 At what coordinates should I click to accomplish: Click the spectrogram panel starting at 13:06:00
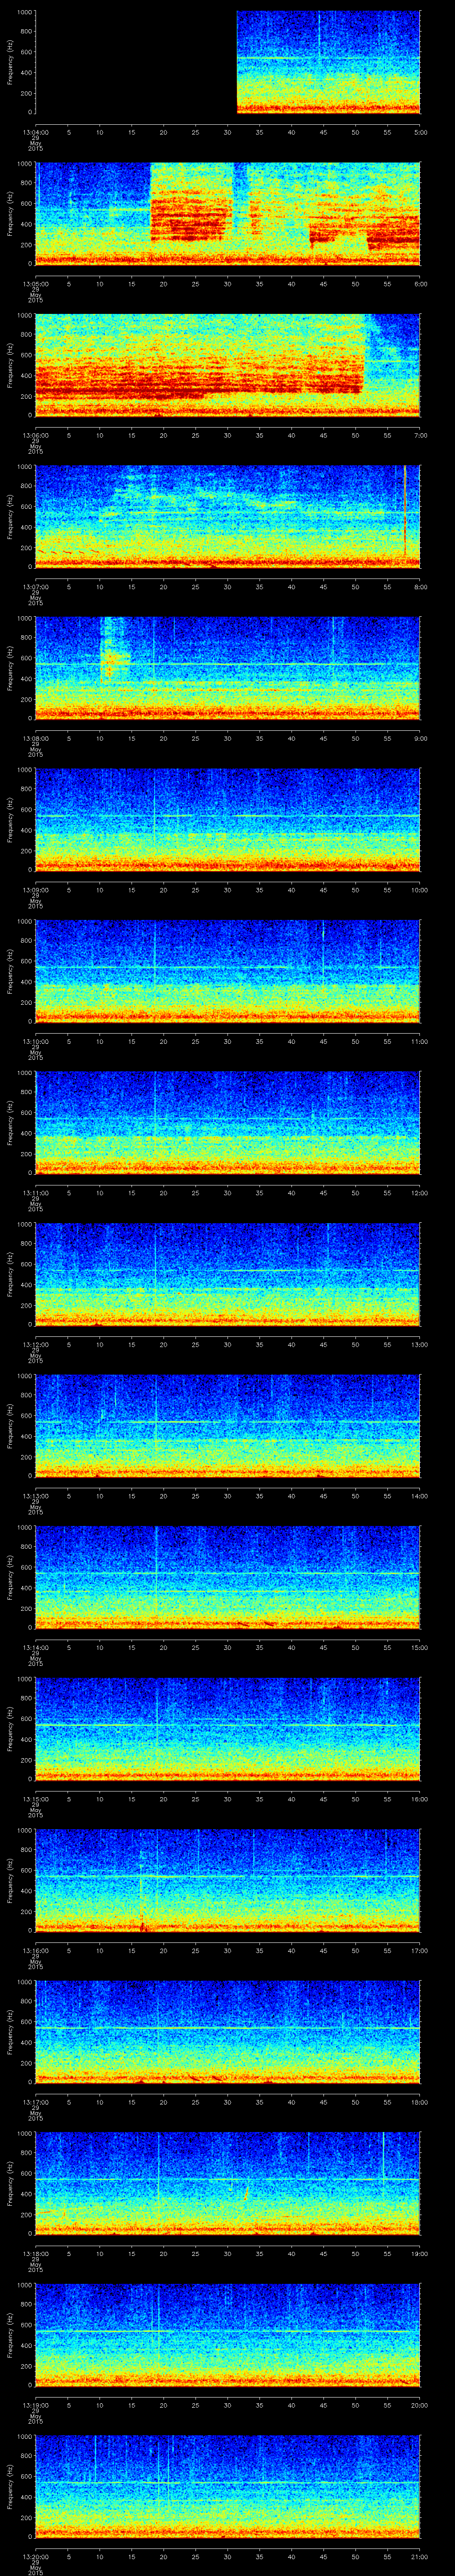[228, 365]
